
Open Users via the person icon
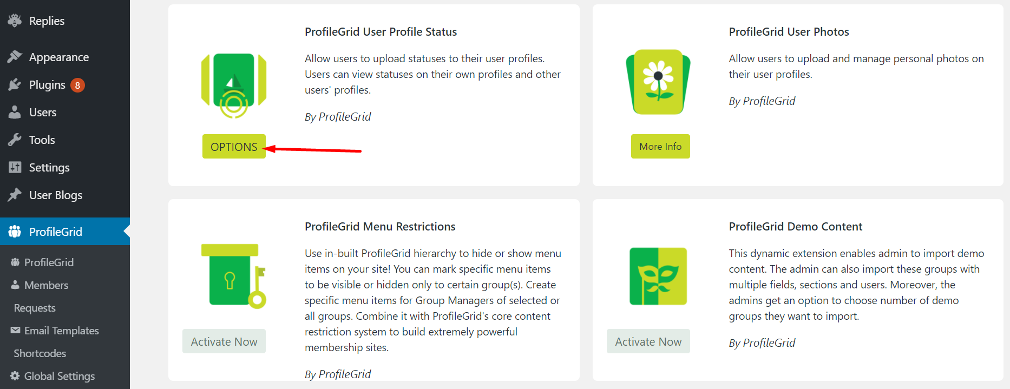[16, 112]
